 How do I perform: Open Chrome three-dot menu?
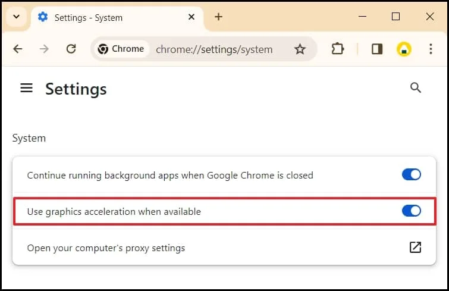point(431,49)
